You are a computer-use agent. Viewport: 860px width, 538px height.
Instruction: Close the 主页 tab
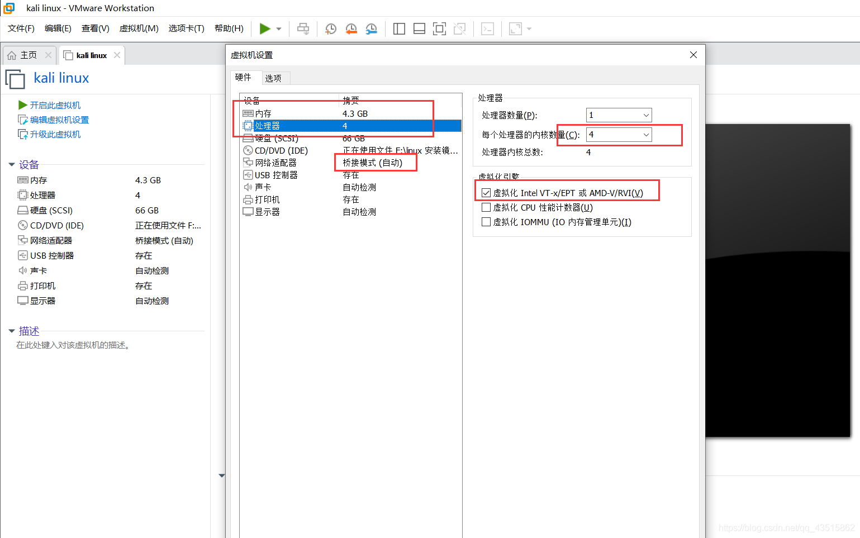point(48,55)
